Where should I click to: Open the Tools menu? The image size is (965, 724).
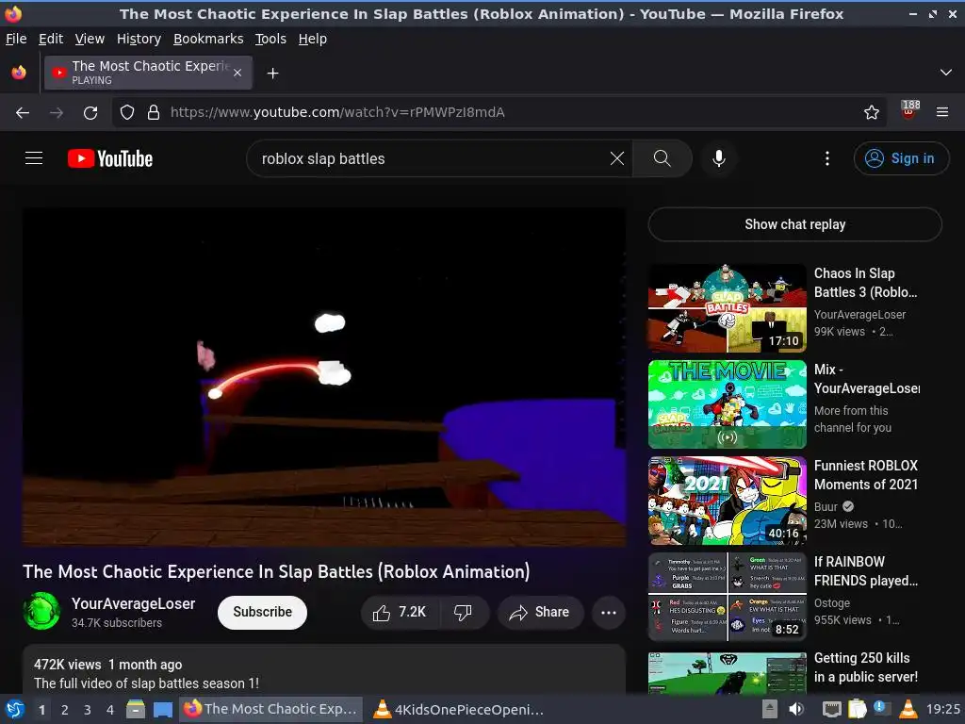point(270,39)
